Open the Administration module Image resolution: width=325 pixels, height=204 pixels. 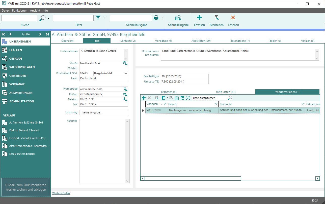pyautogui.click(x=25, y=101)
